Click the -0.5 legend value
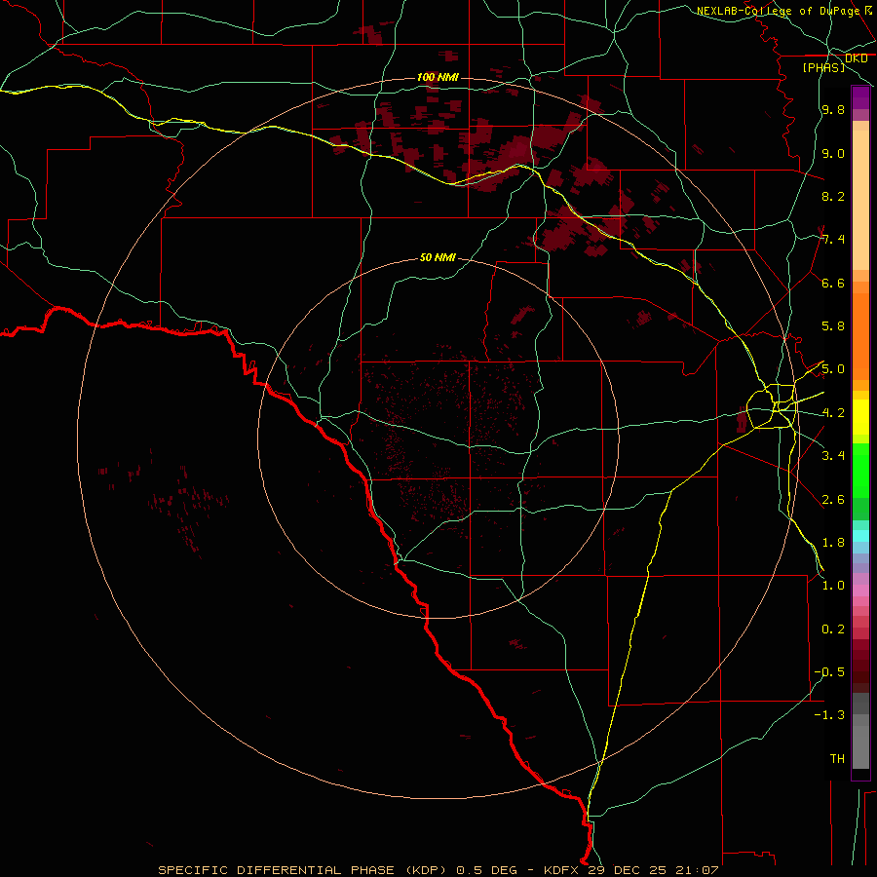Image resolution: width=877 pixels, height=877 pixels. click(829, 672)
